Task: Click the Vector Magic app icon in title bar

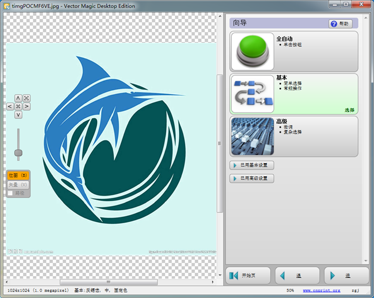Action: pyautogui.click(x=7, y=6)
